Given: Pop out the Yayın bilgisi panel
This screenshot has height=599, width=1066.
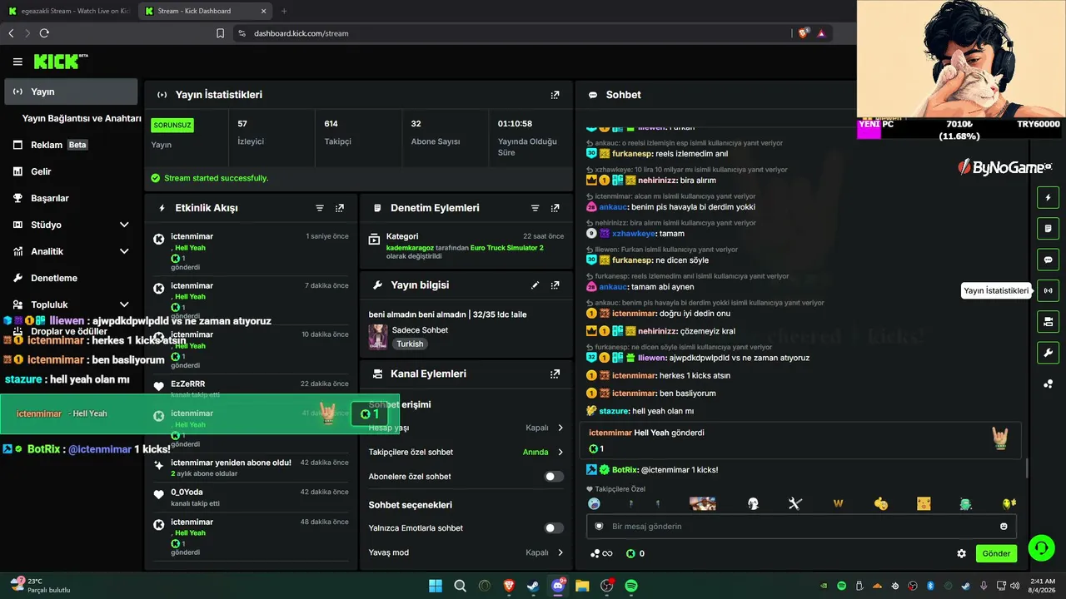Looking at the screenshot, I should [555, 285].
